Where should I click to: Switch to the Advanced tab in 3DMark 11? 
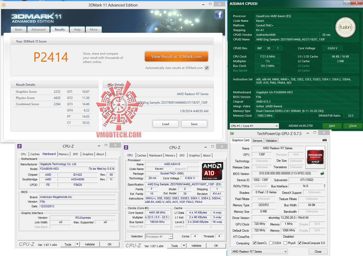tap(38, 30)
